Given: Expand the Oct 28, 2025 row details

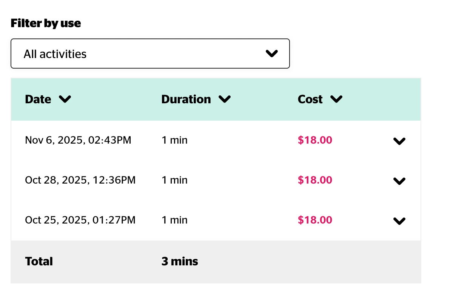Looking at the screenshot, I should (x=399, y=181).
